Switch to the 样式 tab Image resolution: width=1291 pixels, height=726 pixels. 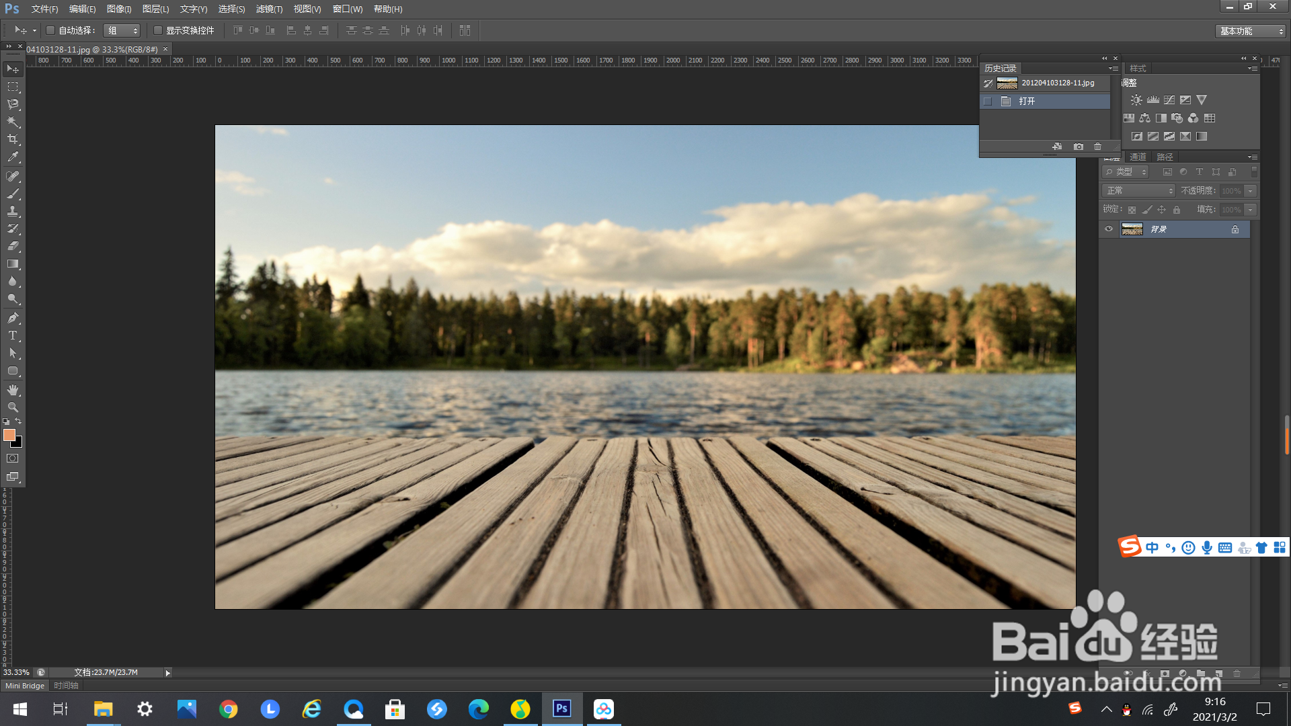(x=1138, y=69)
